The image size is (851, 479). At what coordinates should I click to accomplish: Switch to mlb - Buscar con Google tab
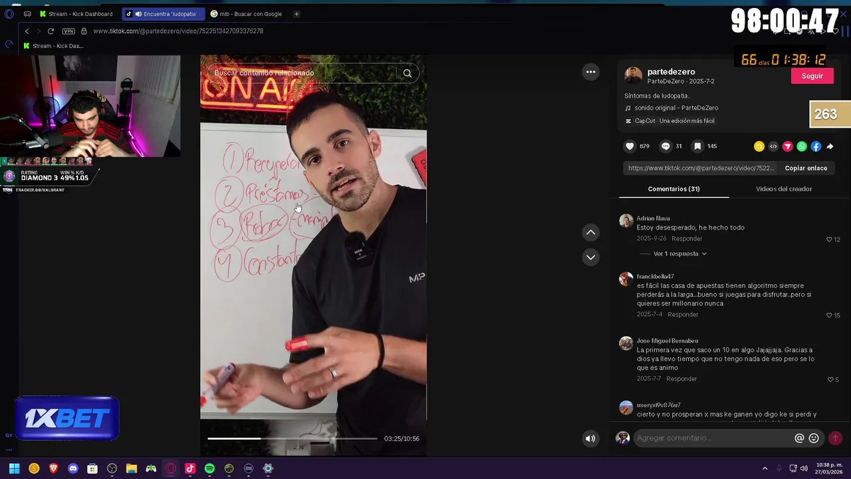tap(246, 14)
